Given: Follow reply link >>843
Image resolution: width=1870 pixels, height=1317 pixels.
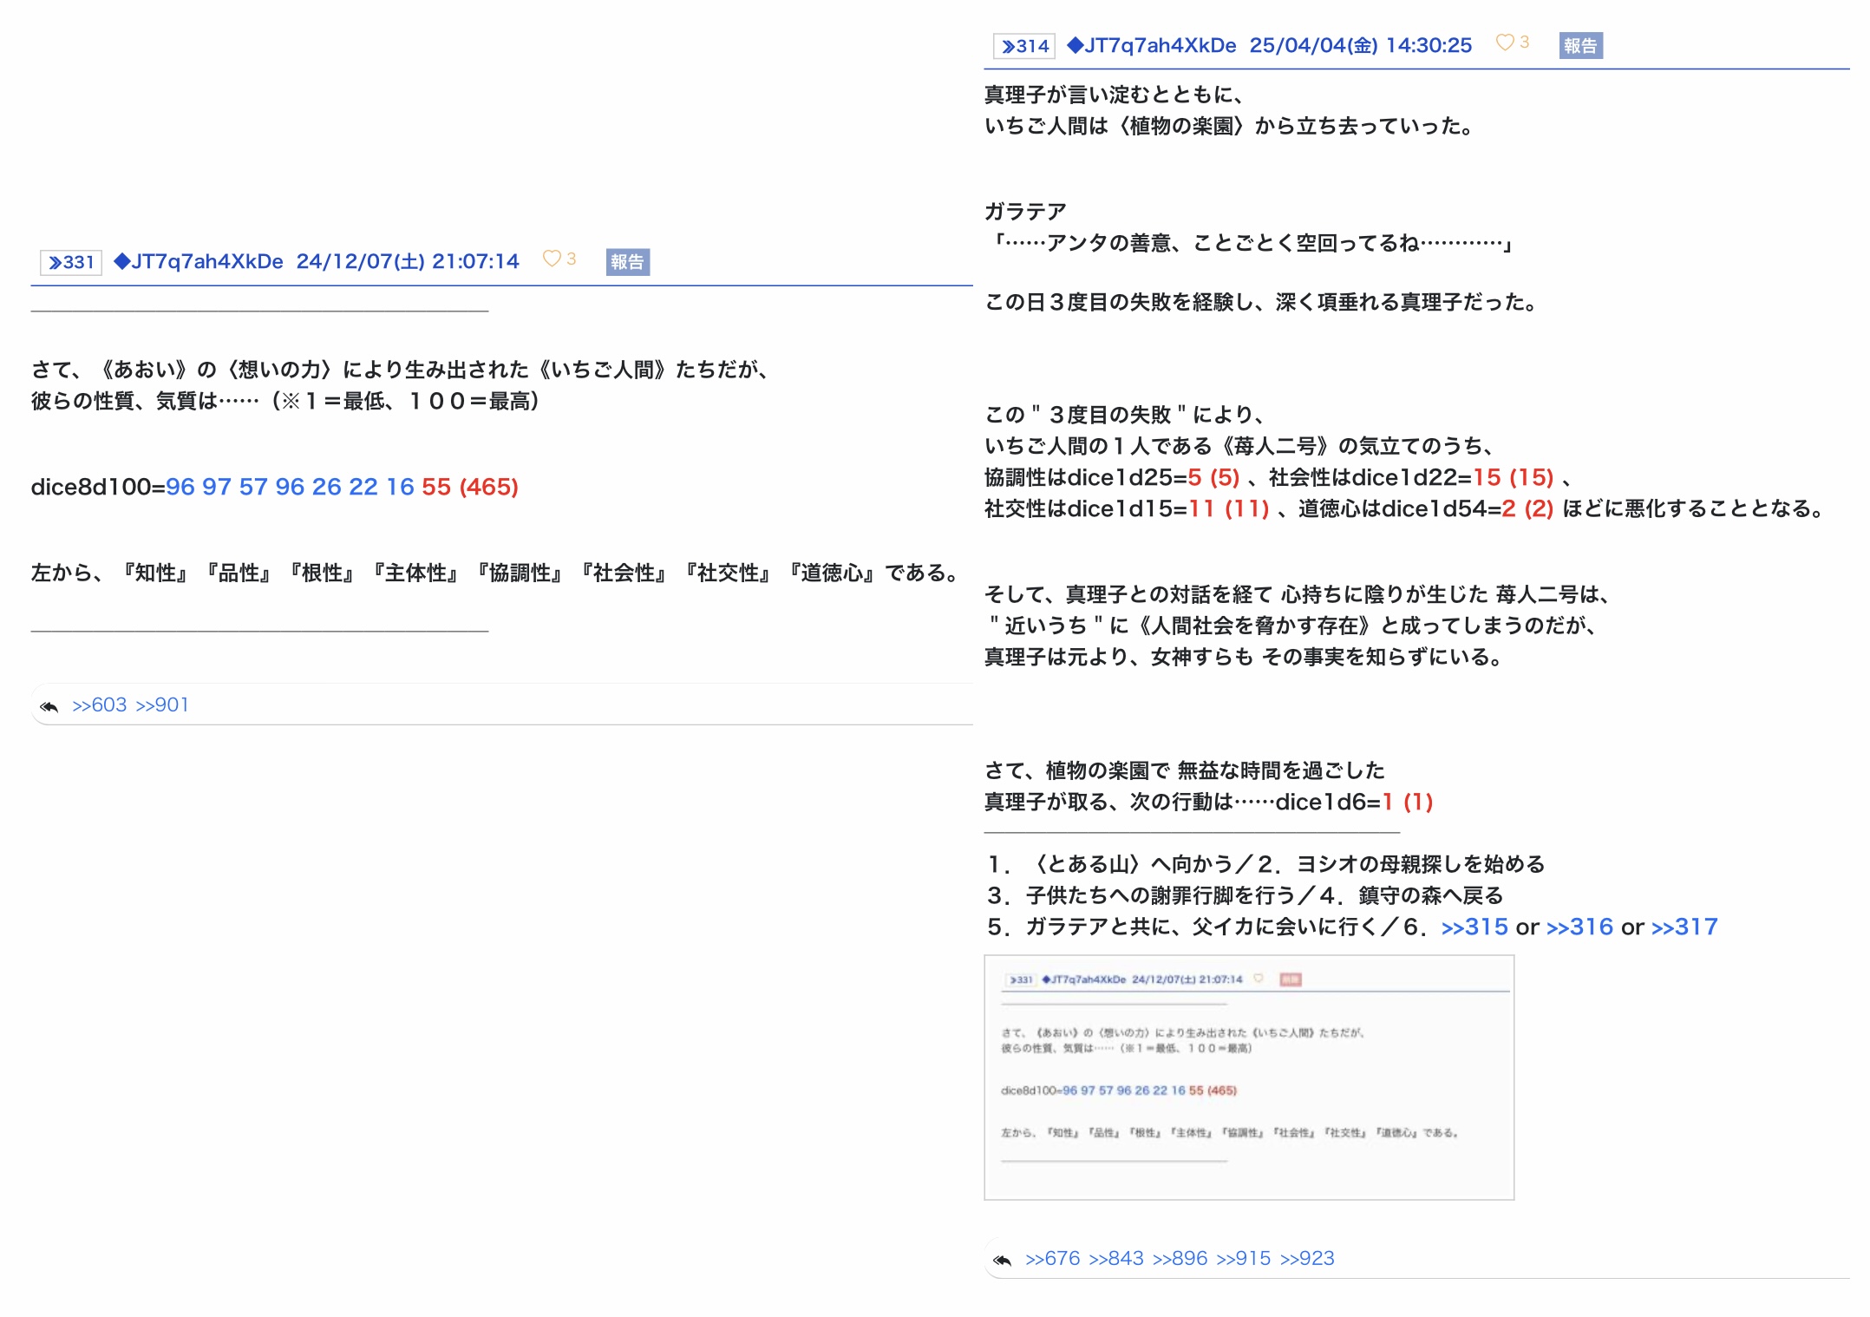Looking at the screenshot, I should pyautogui.click(x=1116, y=1259).
